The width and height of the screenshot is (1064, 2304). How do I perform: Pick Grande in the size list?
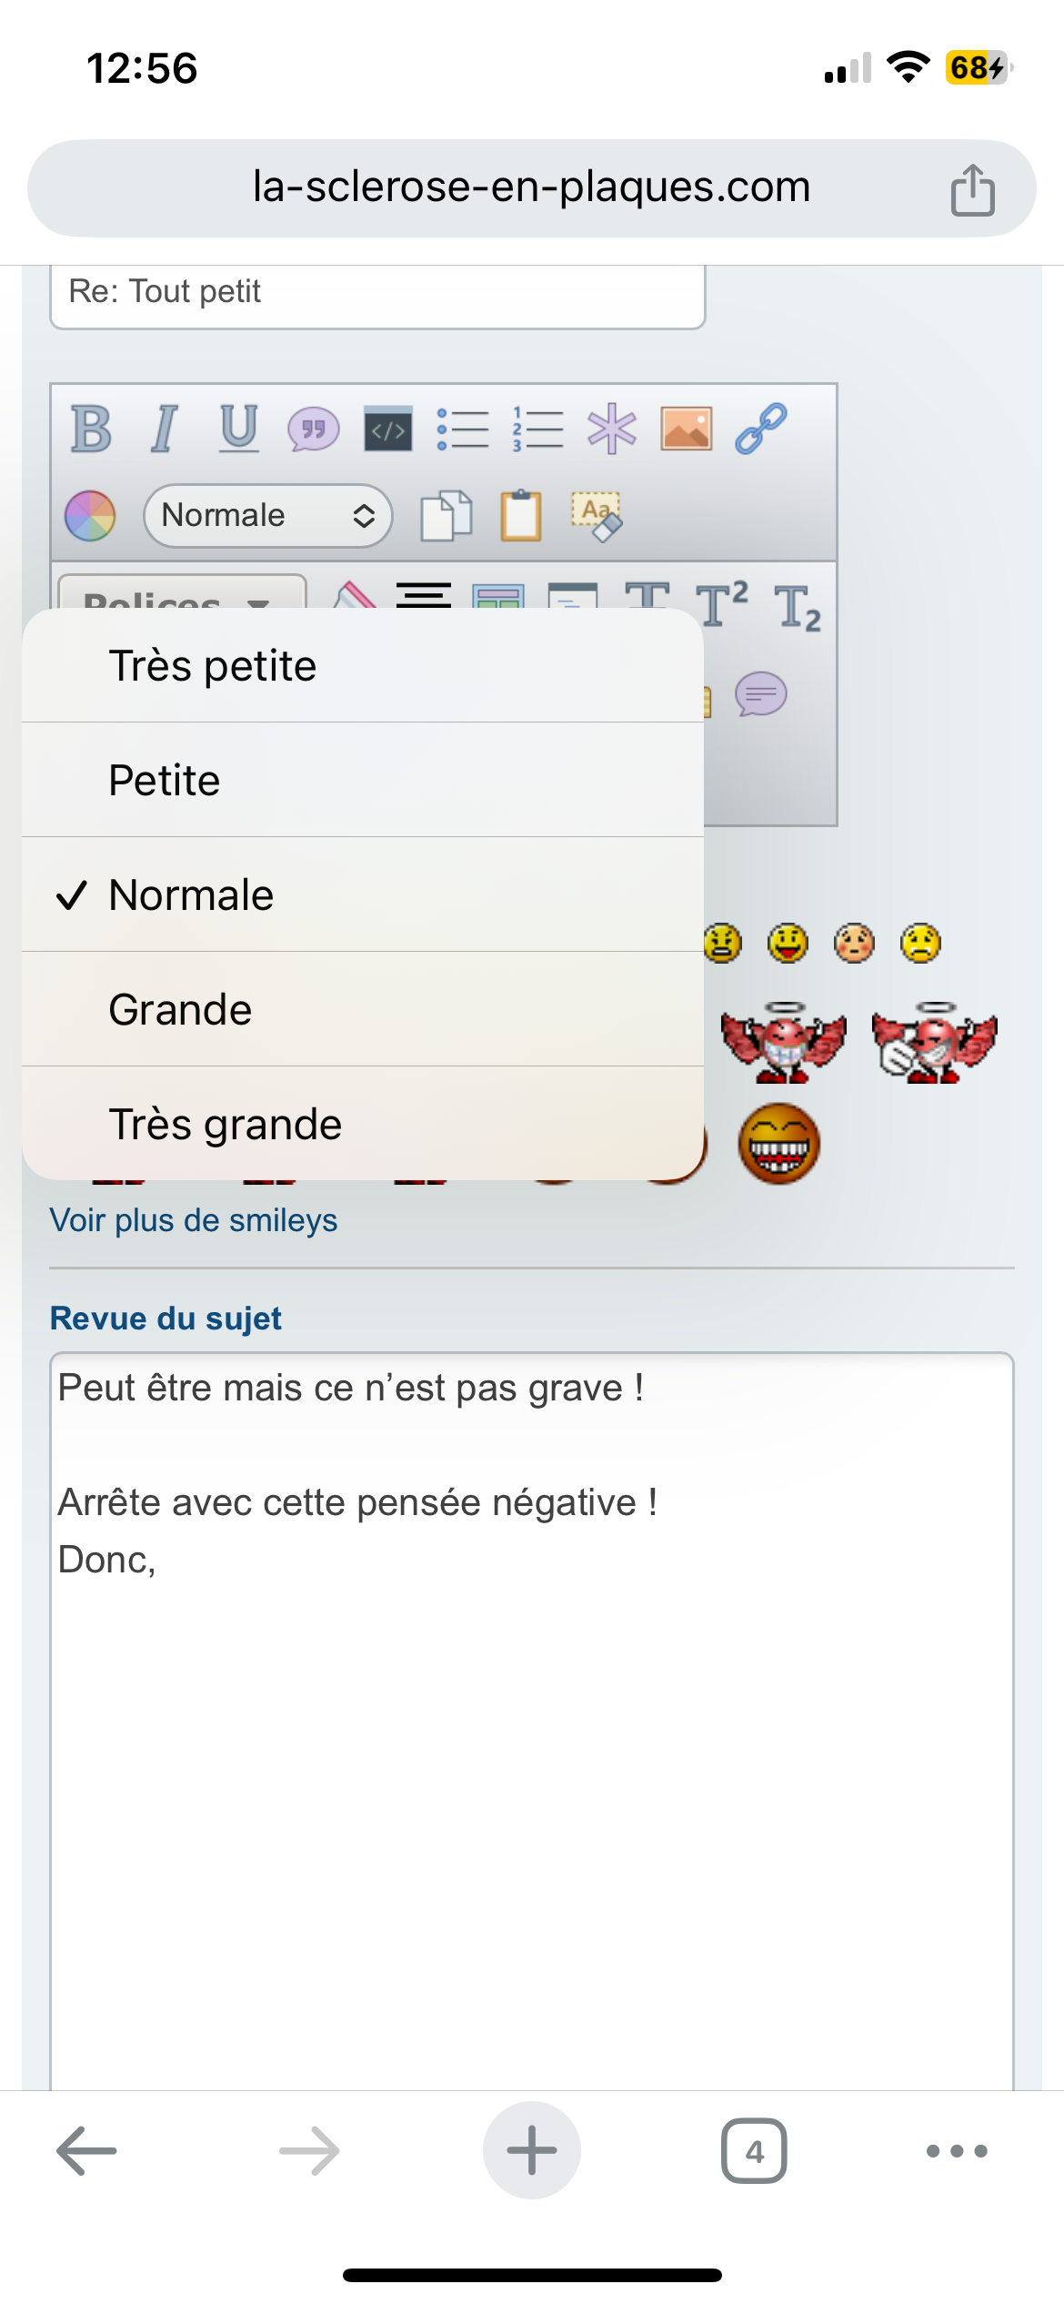coord(363,1009)
